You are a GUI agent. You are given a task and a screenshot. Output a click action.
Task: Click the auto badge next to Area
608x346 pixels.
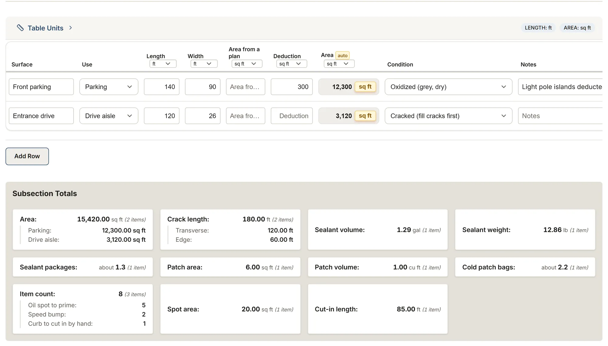click(342, 55)
